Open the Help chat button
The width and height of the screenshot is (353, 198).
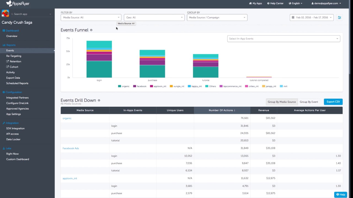click(341, 194)
